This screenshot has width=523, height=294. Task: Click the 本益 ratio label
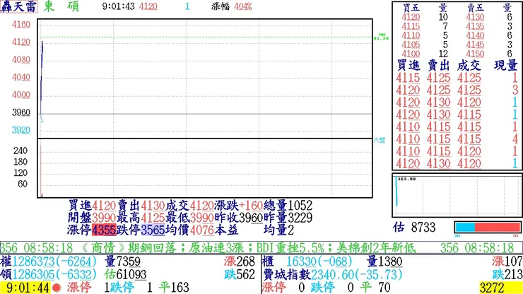click(226, 230)
